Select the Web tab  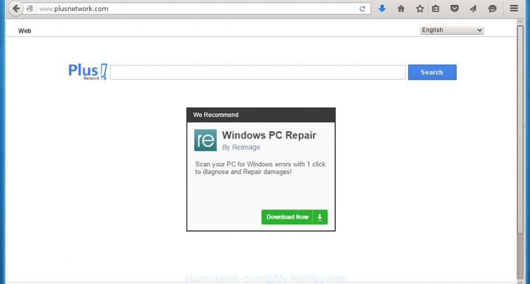click(x=25, y=31)
